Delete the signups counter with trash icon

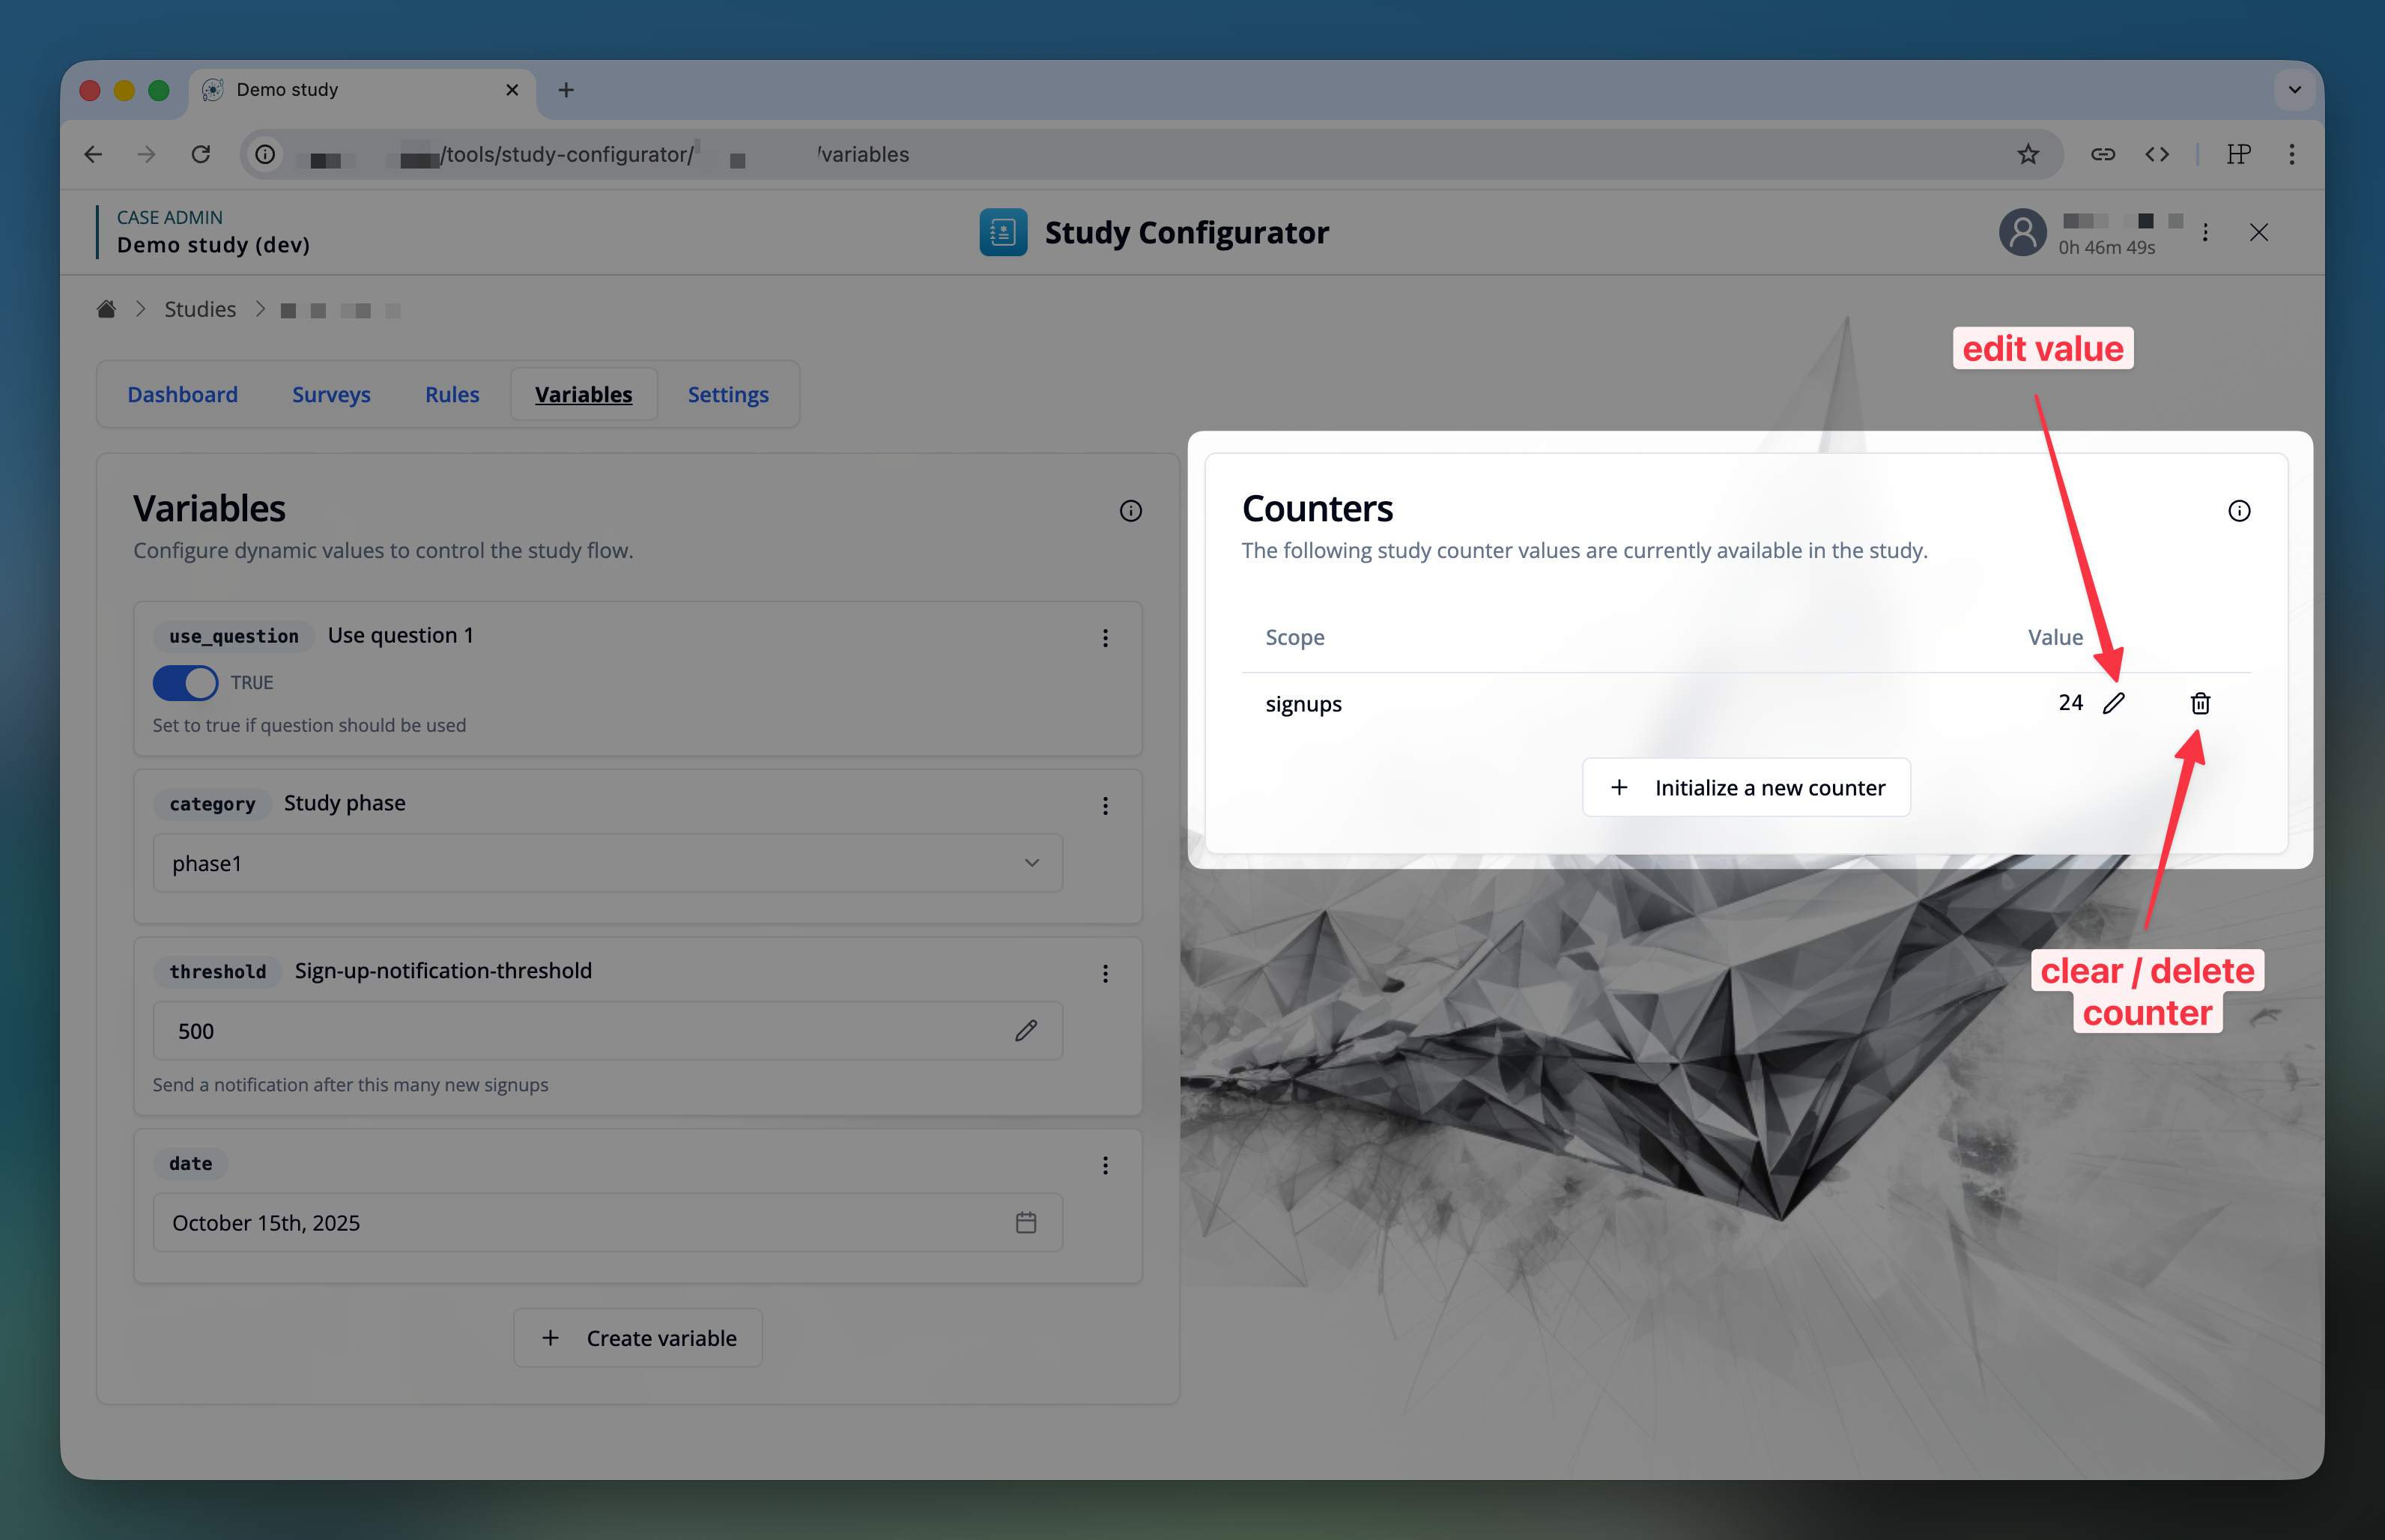coord(2200,703)
